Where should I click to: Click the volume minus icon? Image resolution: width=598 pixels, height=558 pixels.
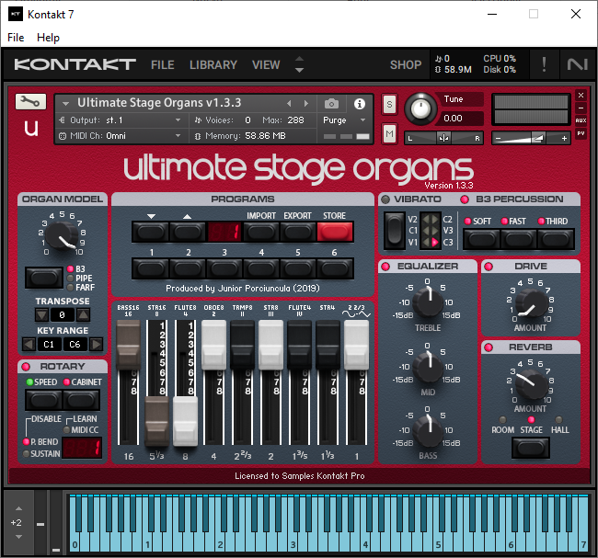(x=498, y=139)
